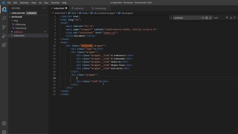238x134 pixels.
Task: Toggle Match Case in find widget
Action: 203,18
